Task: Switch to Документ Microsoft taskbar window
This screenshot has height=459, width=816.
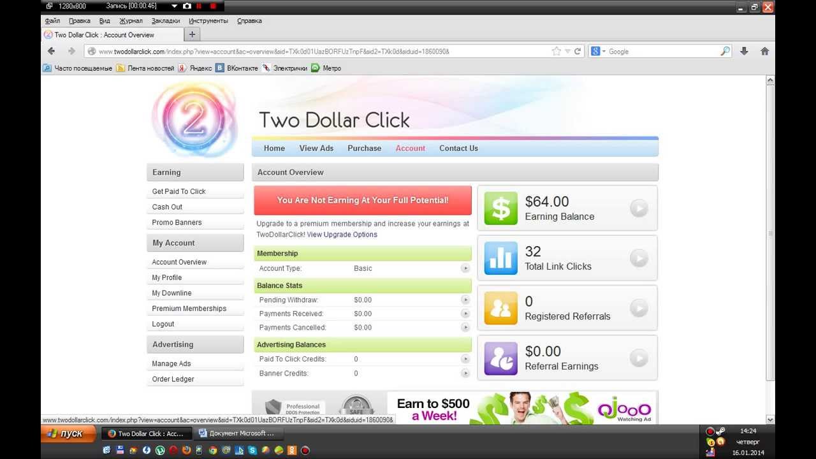Action: coord(237,433)
